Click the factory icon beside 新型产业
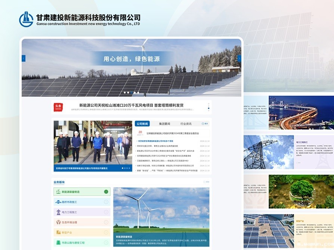 coord(58,232)
